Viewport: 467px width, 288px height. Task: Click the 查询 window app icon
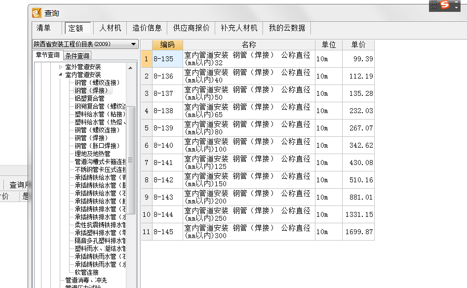(37, 13)
